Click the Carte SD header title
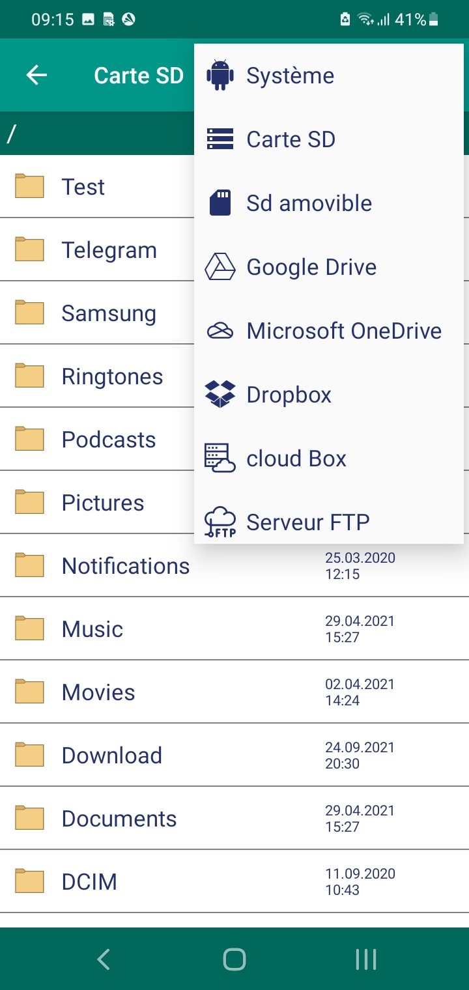469x990 pixels. click(x=139, y=76)
